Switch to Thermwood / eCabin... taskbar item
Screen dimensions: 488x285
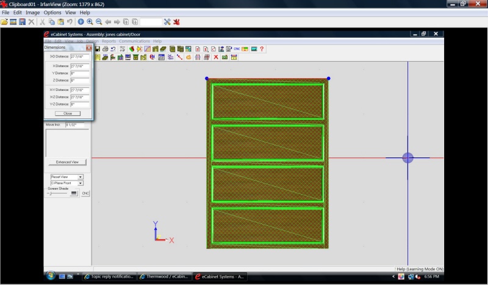pos(164,276)
